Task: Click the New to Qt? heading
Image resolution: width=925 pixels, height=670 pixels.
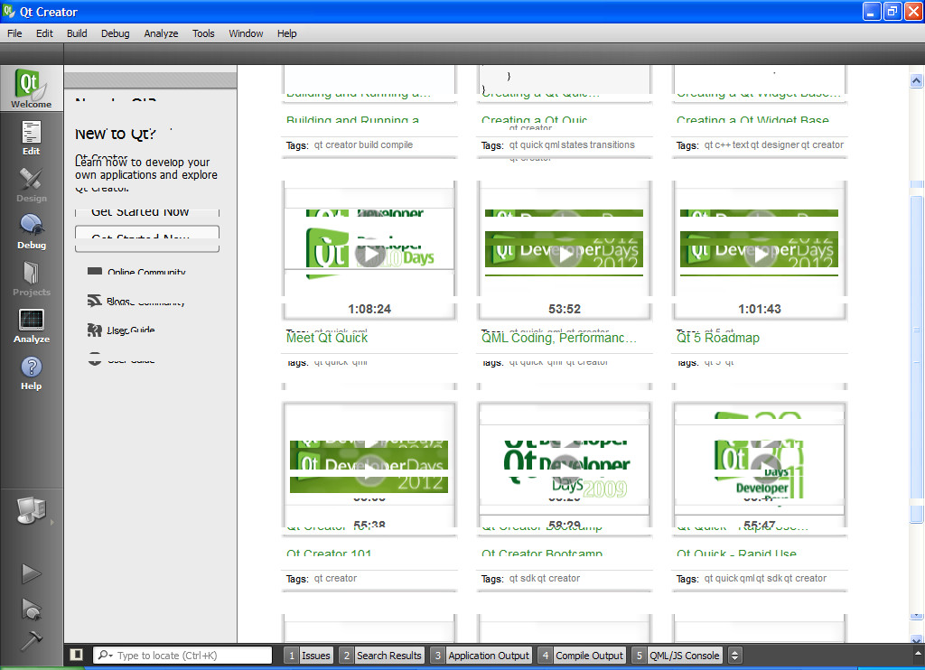Action: [116, 134]
